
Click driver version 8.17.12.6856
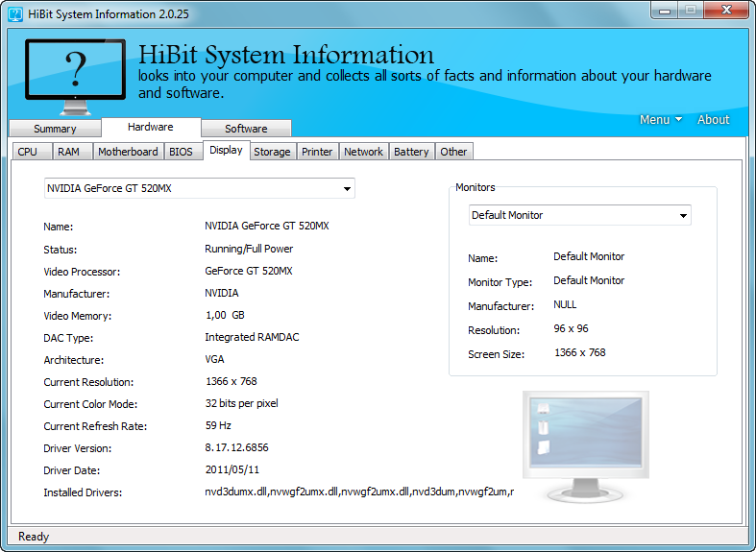point(236,448)
